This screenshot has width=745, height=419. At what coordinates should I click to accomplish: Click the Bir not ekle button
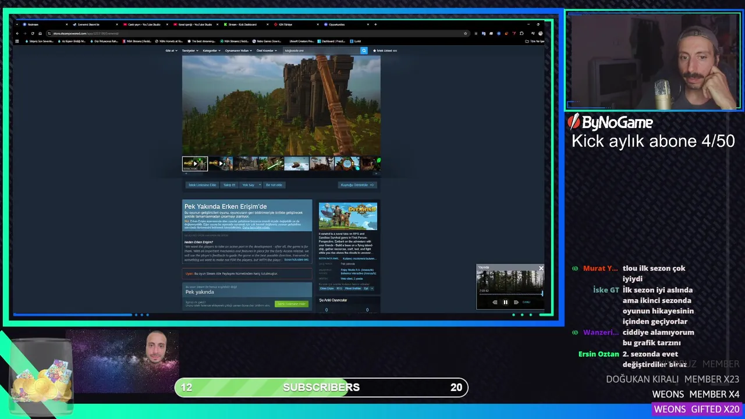274,185
